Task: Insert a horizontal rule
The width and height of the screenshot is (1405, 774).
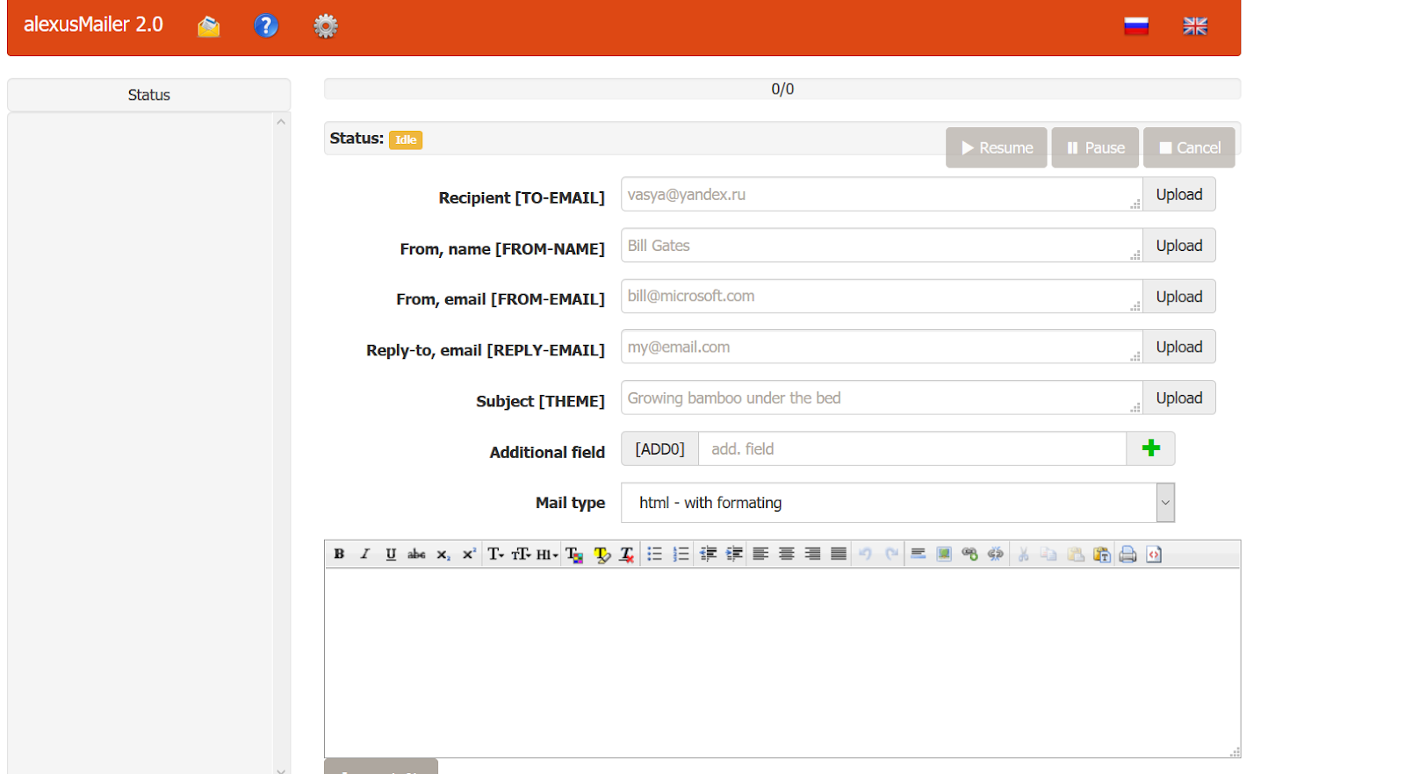Action: click(918, 554)
